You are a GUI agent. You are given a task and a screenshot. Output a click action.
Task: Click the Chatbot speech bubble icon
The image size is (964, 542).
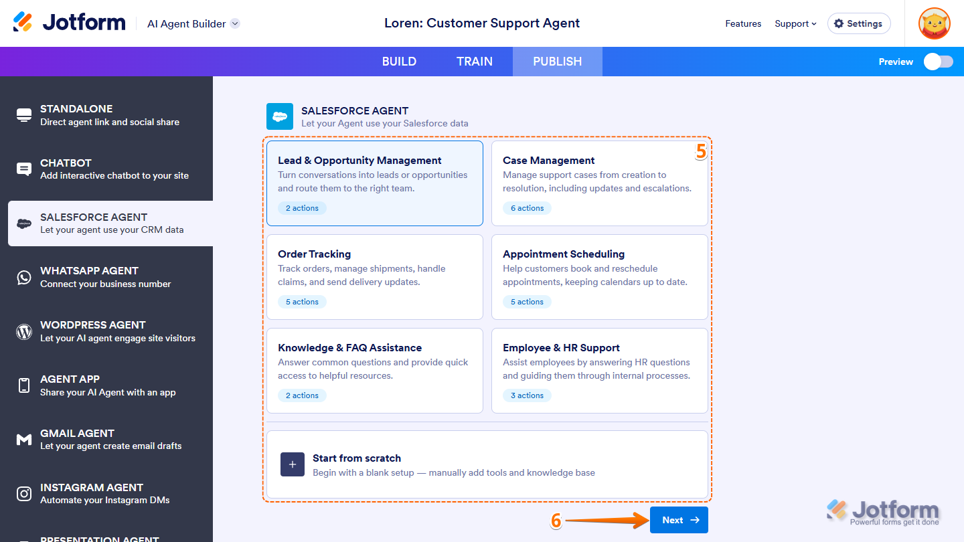point(24,169)
